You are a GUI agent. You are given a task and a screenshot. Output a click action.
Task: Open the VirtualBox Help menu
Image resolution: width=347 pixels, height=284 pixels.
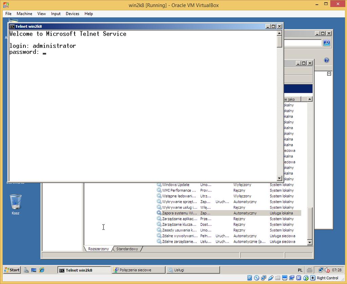[88, 14]
